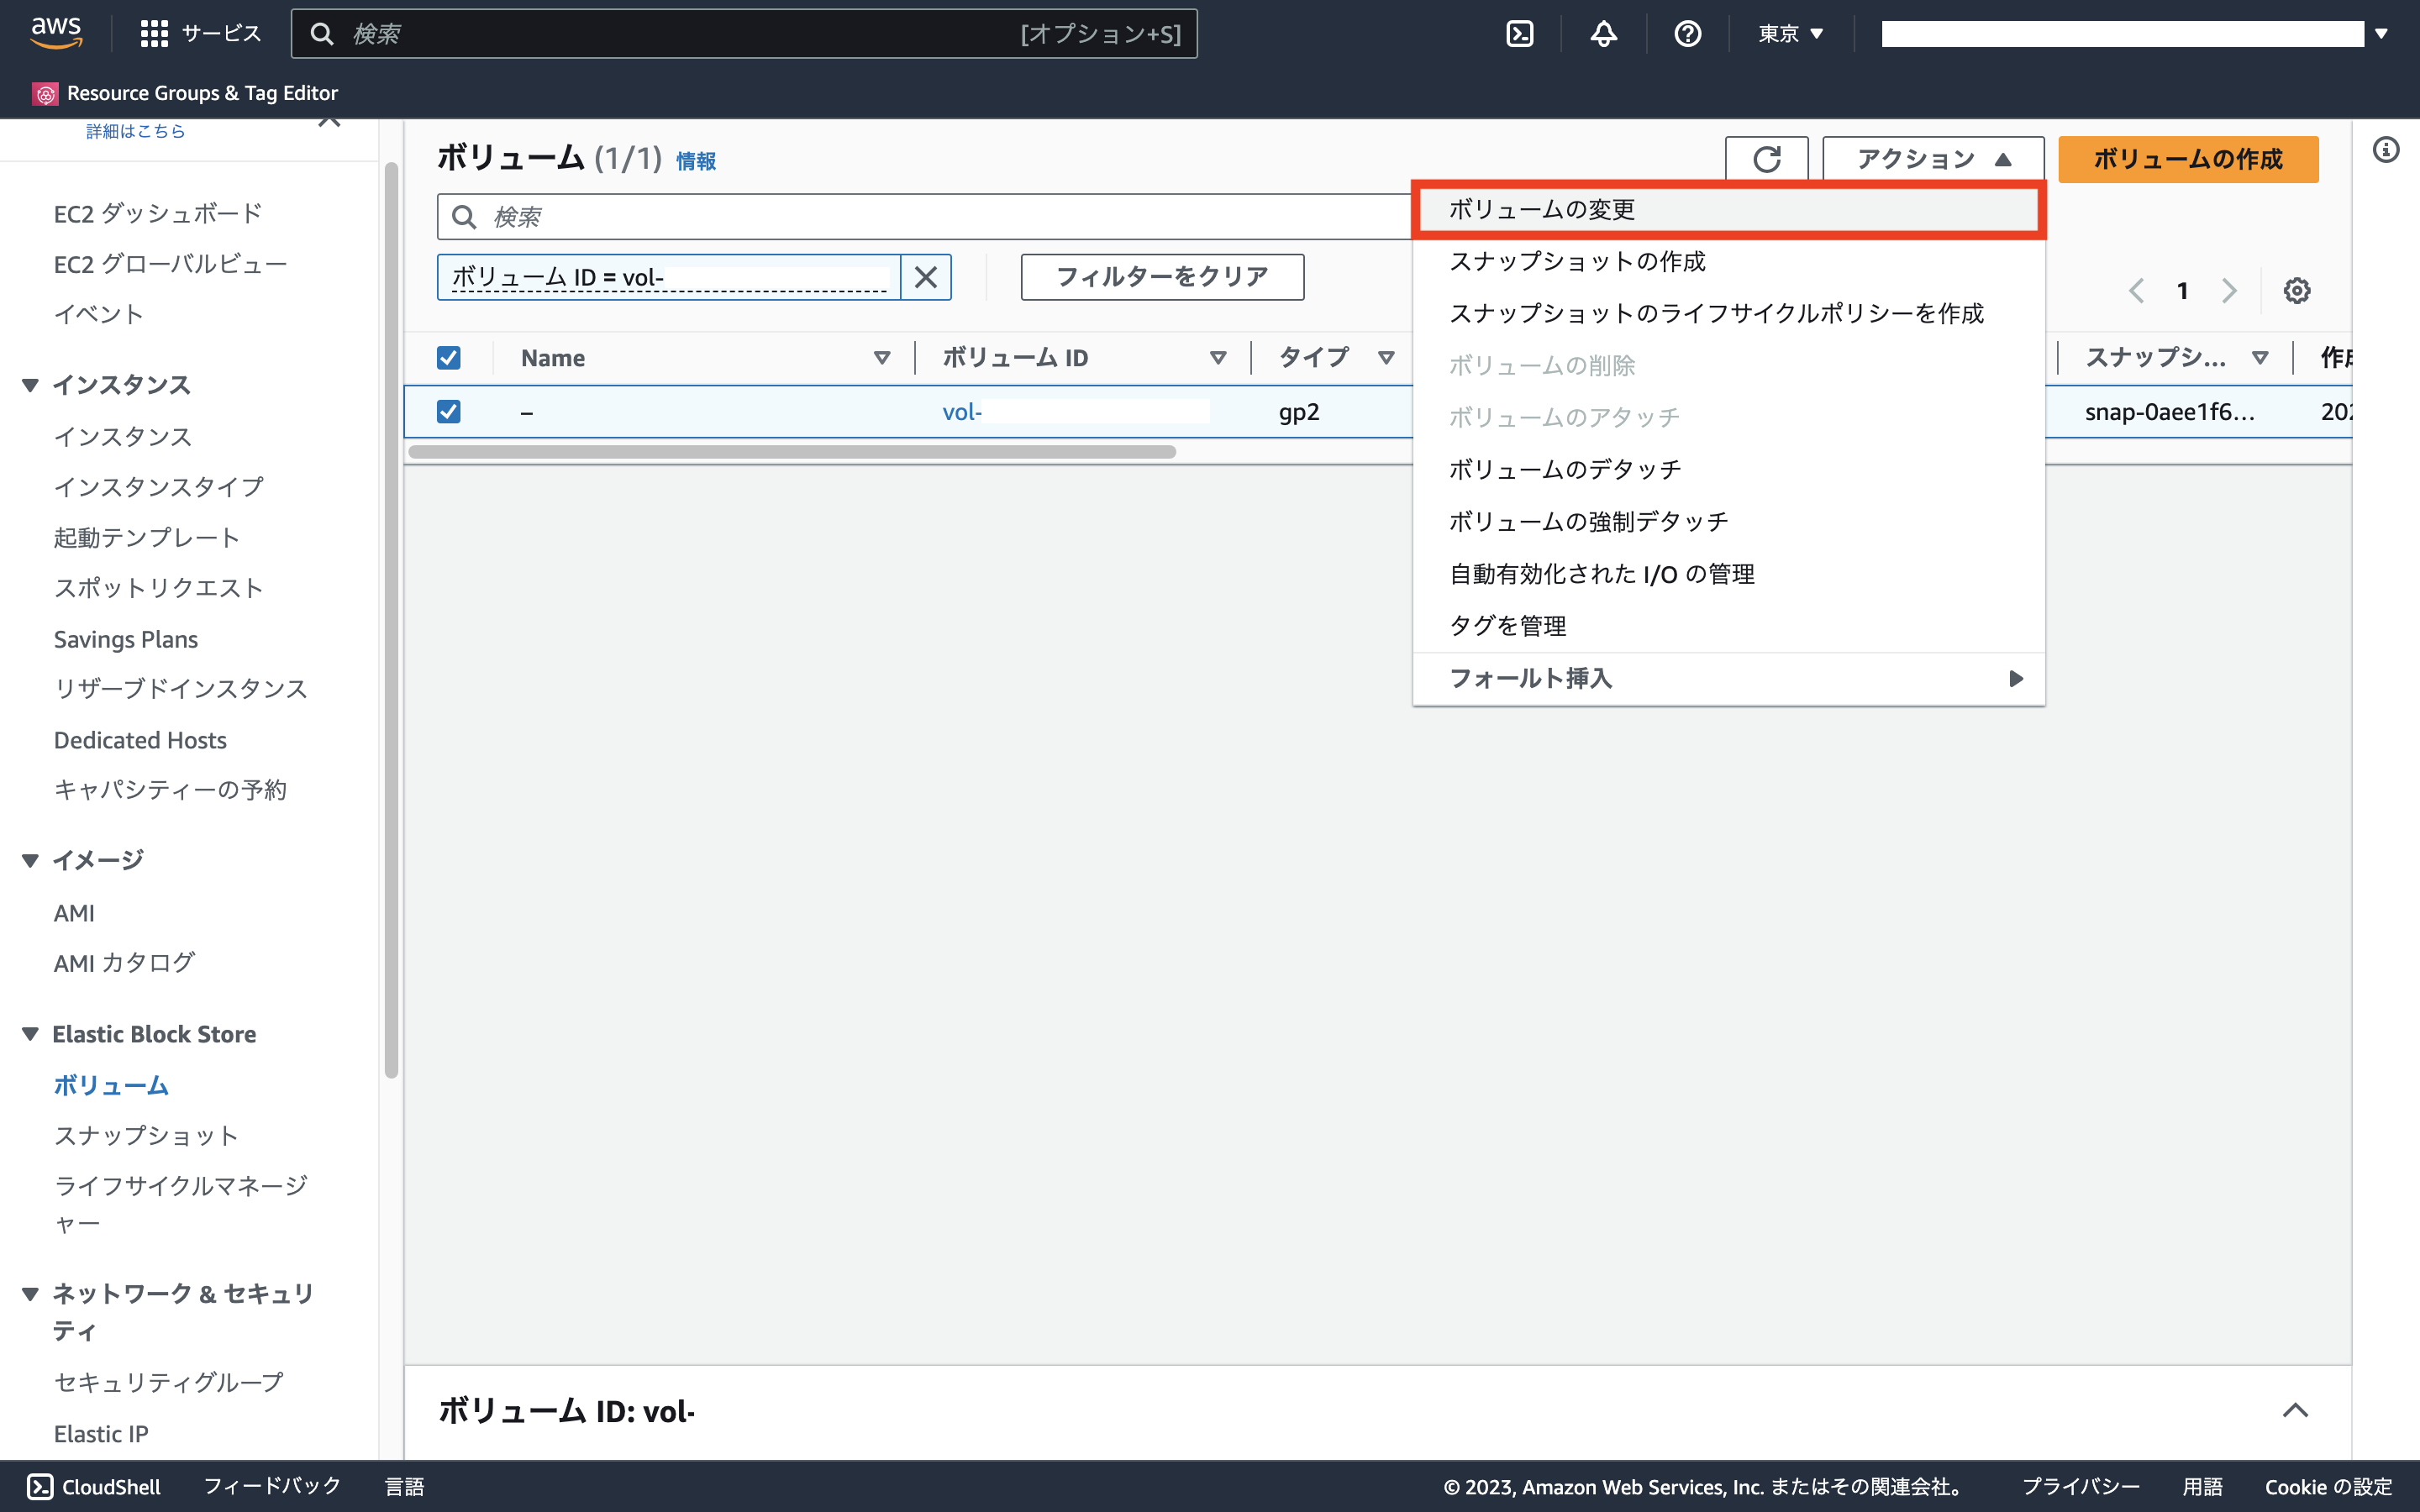2420x1512 pixels.
Task: Choose タグを管理 in the actions menu
Action: point(1508,625)
